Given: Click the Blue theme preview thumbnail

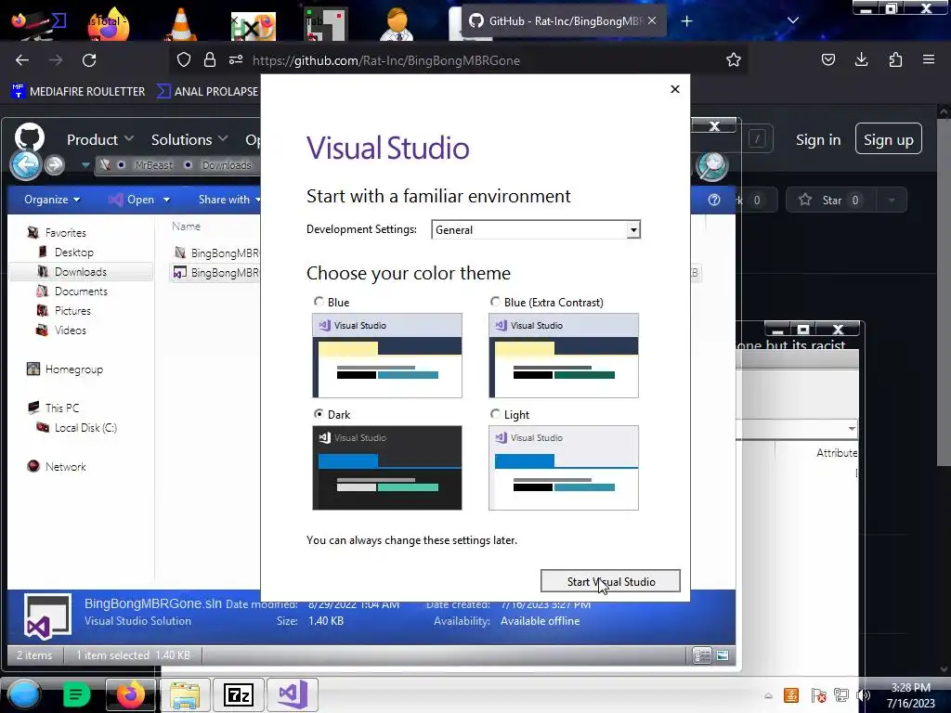Looking at the screenshot, I should click(x=387, y=356).
